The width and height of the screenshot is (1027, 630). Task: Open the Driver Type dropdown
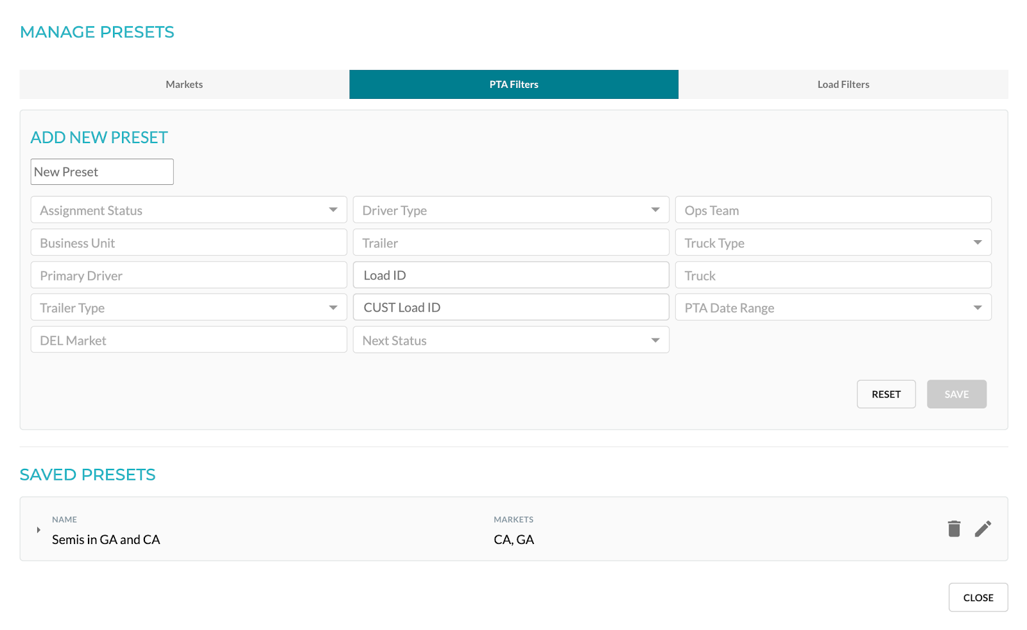(x=511, y=210)
